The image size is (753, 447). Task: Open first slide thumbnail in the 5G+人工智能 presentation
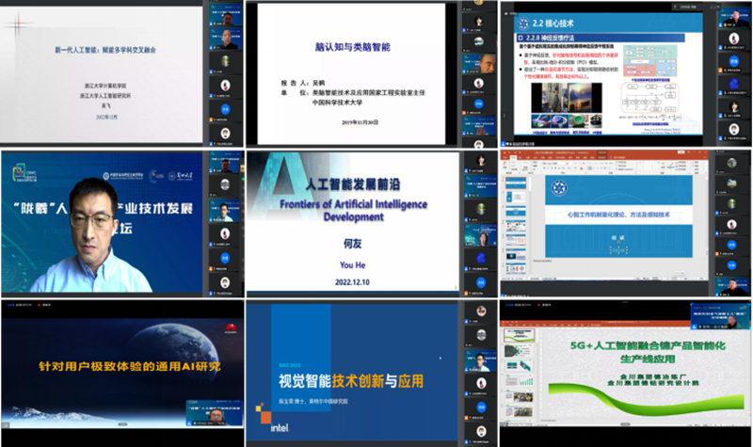519,335
